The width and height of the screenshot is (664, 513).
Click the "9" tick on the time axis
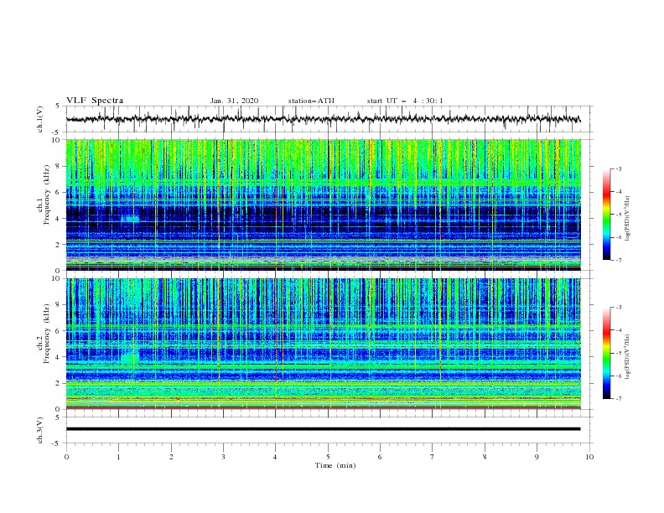(537, 457)
